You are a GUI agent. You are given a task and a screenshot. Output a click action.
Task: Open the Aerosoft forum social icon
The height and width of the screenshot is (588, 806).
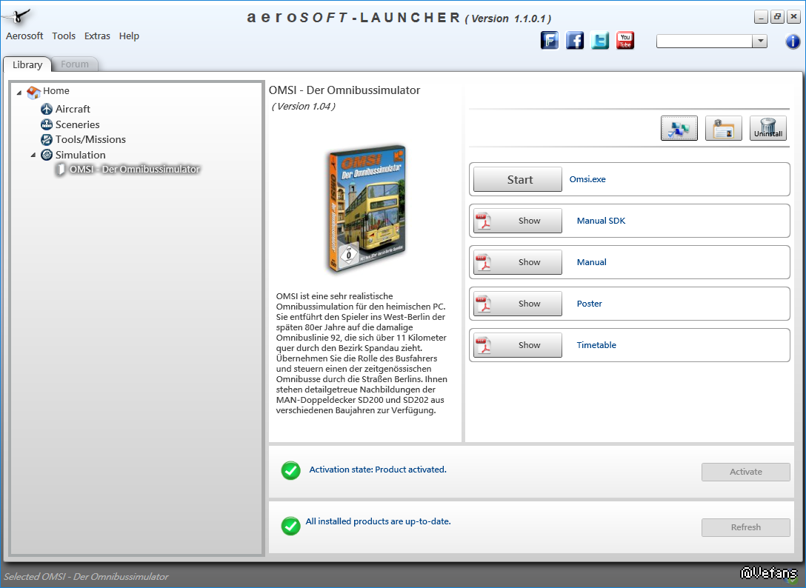point(550,40)
